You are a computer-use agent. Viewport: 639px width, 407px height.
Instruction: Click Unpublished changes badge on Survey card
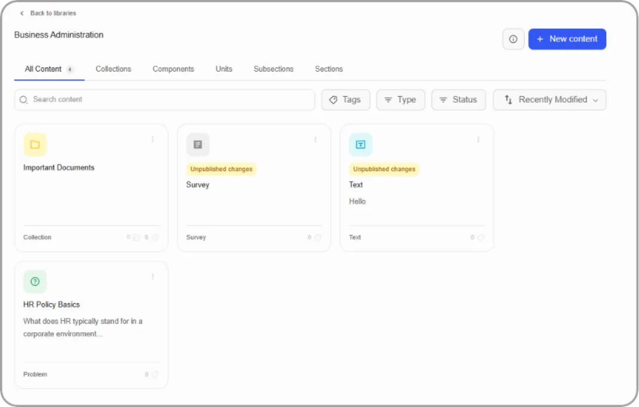pos(221,169)
